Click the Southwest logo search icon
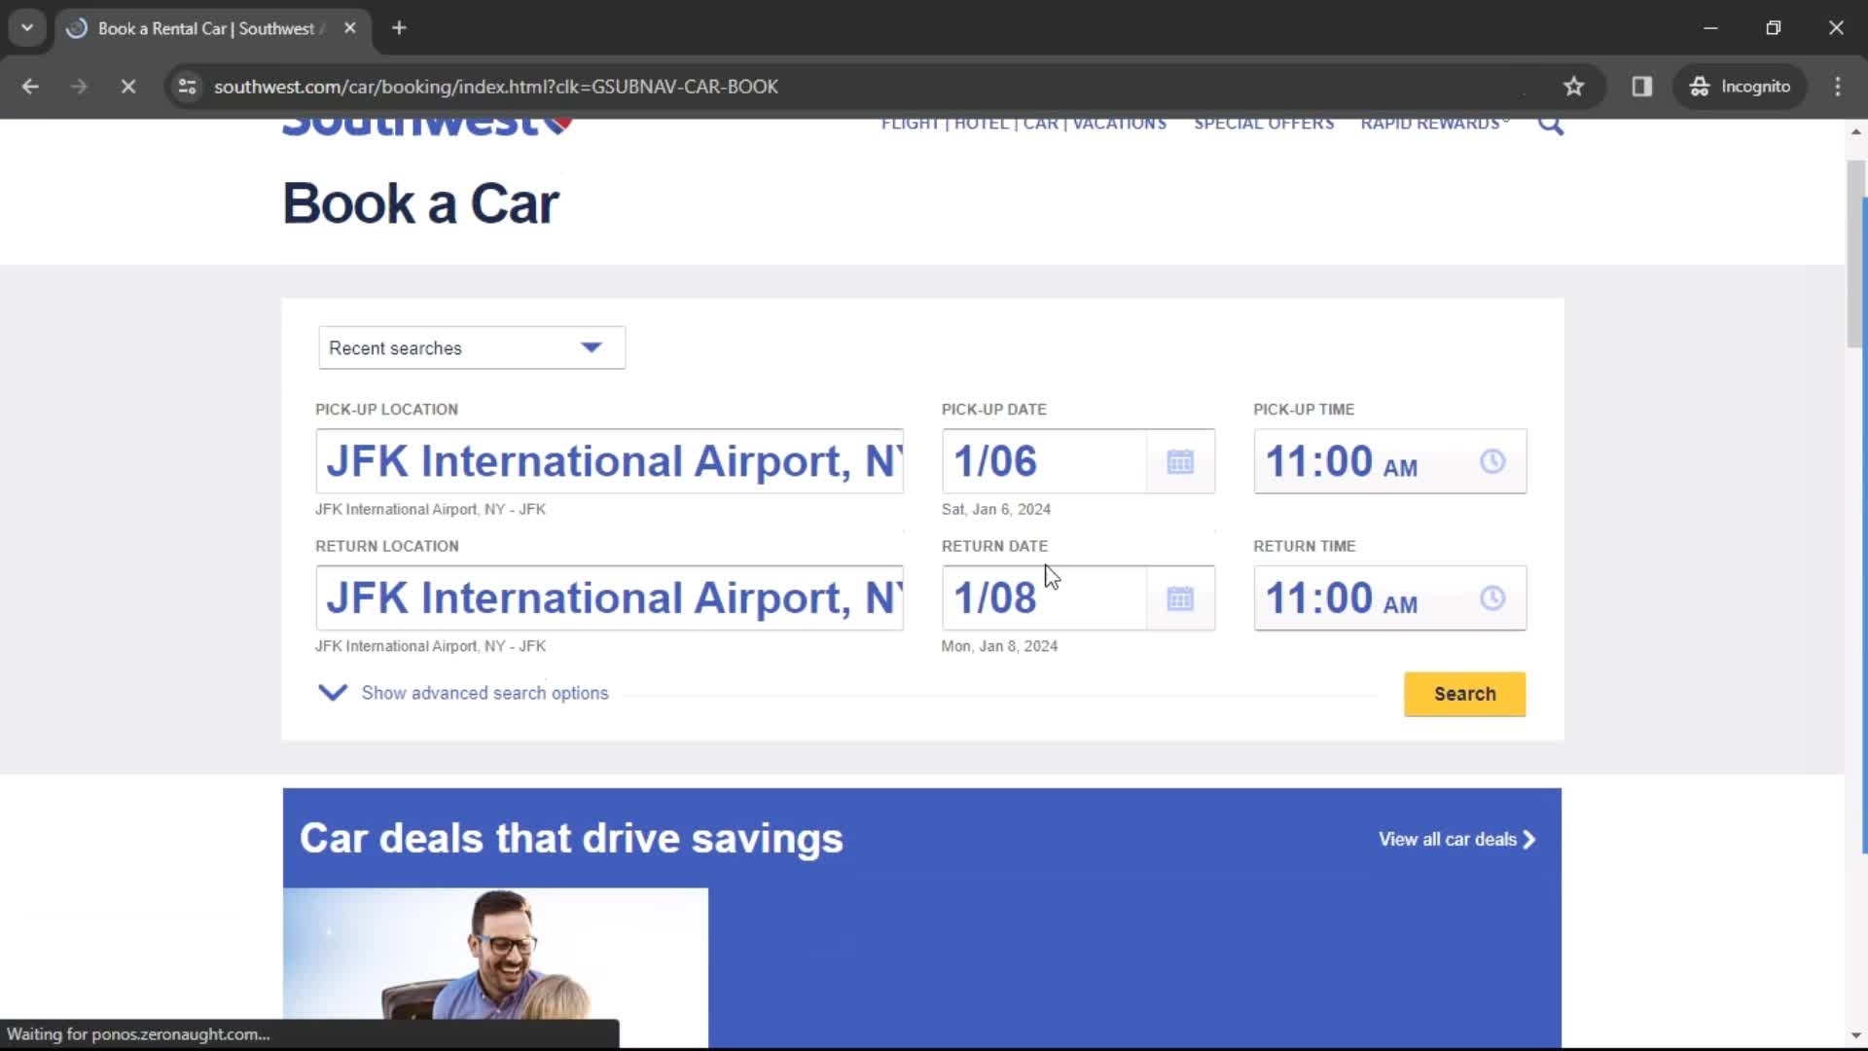The width and height of the screenshot is (1868, 1051). coord(1549,124)
